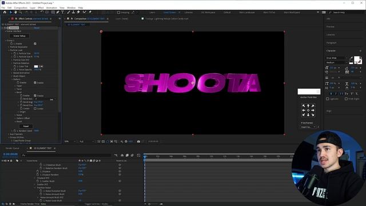The height and width of the screenshot is (206, 366).
Task: Open the Animation menu
Action: tap(51, 7)
